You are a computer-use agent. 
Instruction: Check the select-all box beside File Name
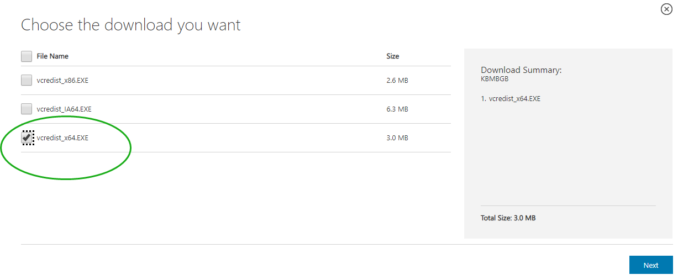(27, 56)
